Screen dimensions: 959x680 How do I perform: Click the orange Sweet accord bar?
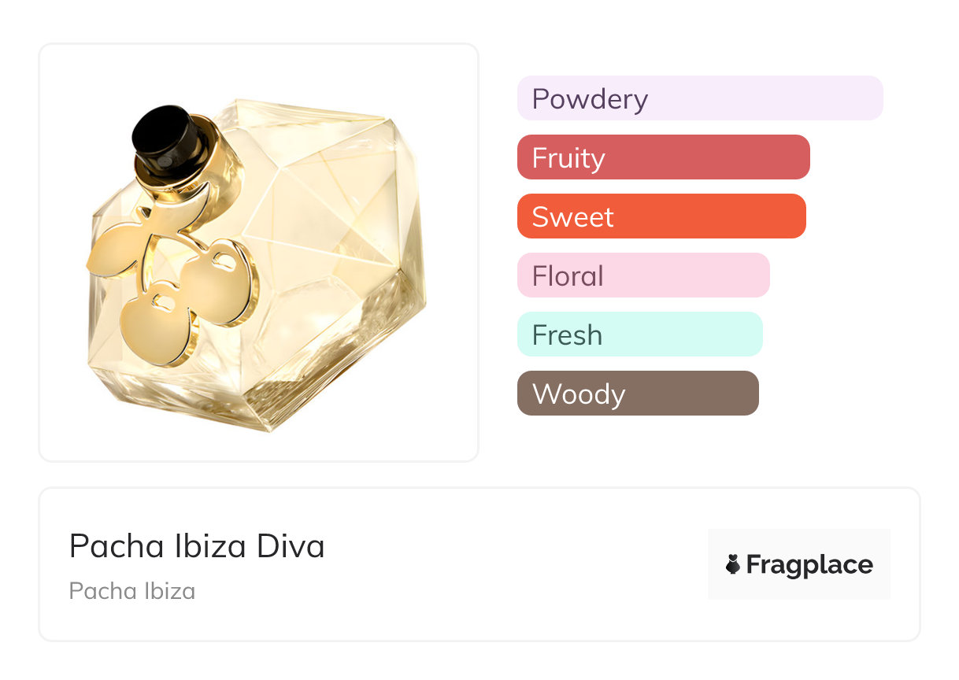point(661,216)
